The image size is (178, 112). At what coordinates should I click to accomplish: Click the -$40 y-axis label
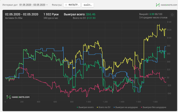tap(169, 93)
